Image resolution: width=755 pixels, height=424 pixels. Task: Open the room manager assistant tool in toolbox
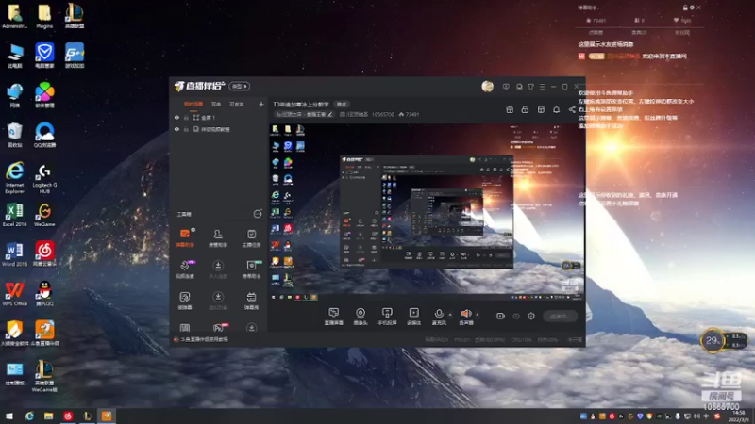(218, 237)
